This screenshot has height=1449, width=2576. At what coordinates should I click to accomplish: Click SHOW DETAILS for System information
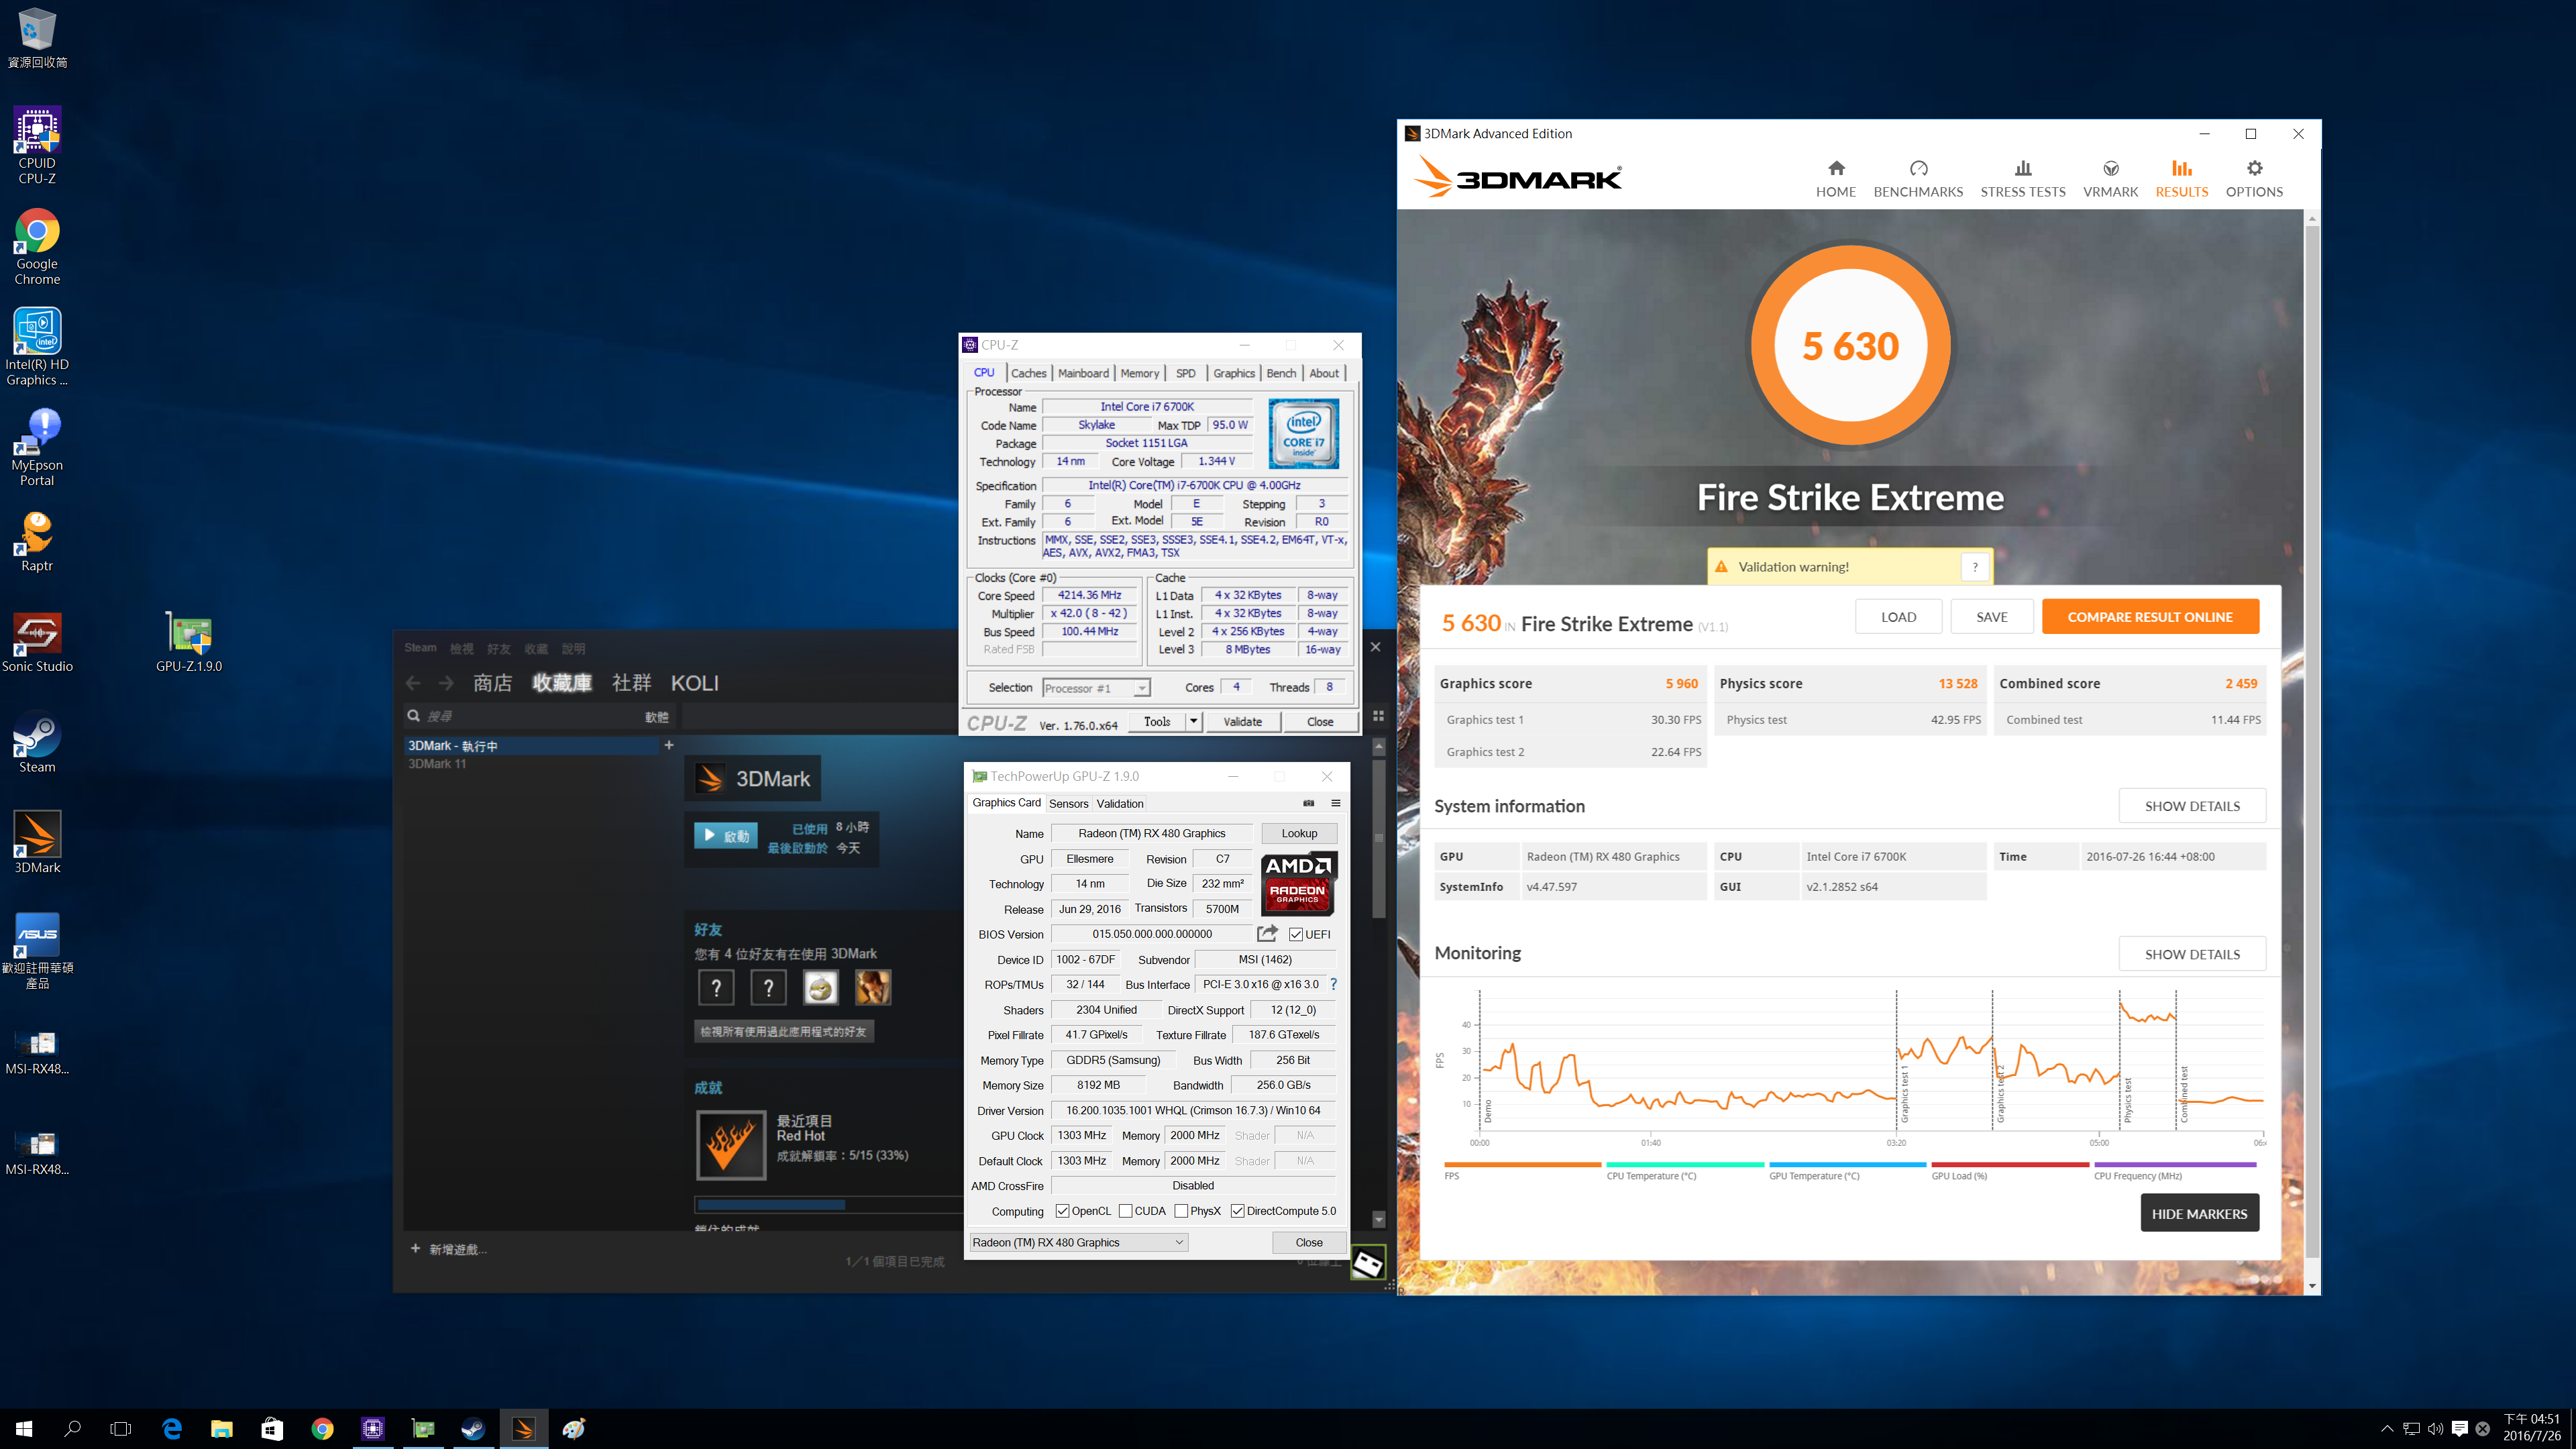(x=2192, y=806)
